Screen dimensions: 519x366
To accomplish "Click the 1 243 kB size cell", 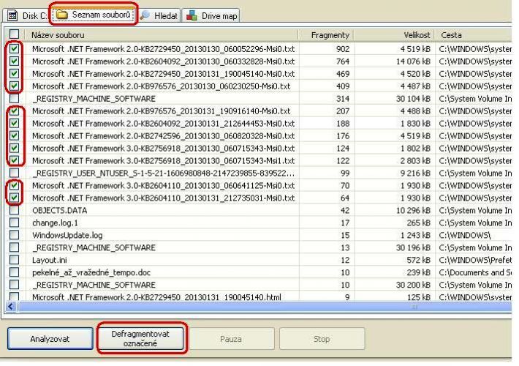I will coord(415,236).
